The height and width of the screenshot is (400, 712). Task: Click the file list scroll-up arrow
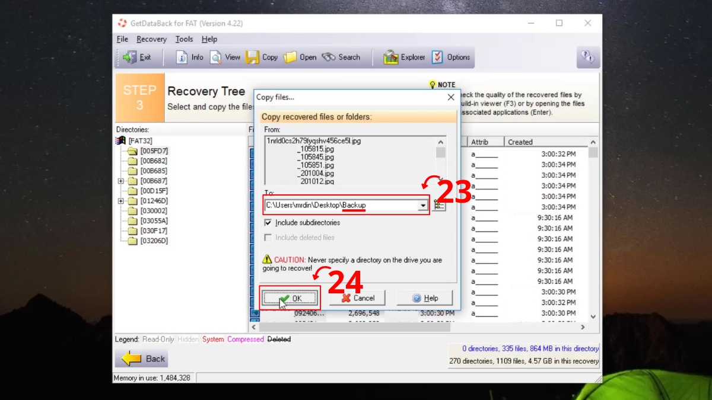[x=593, y=143]
